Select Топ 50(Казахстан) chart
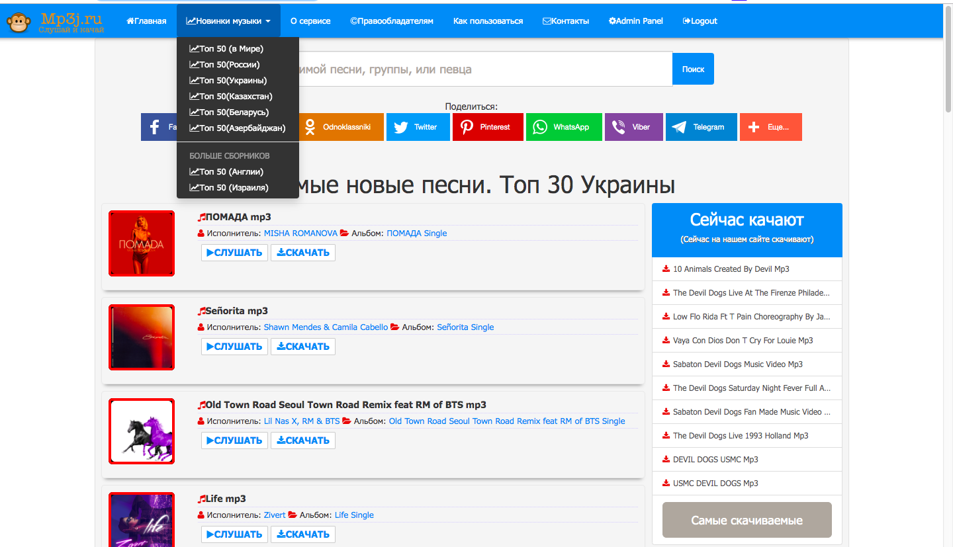Viewport: 953px width, 547px height. (x=231, y=97)
